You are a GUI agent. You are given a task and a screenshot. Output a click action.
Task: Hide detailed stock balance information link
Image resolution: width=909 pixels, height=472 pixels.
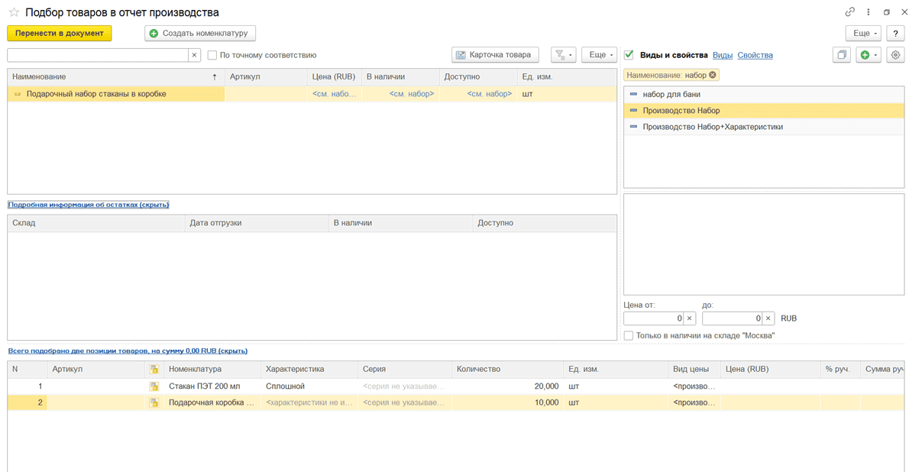(x=88, y=205)
